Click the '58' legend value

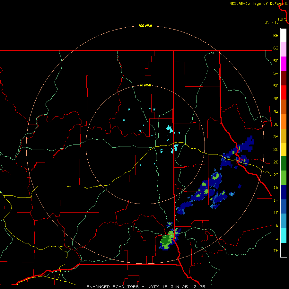tap(276, 61)
